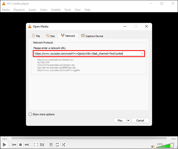Skip to previous media track
This screenshot has width=178, height=149.
(x=14, y=145)
